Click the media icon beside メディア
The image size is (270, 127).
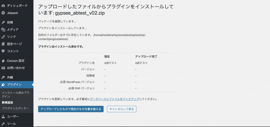[3, 29]
